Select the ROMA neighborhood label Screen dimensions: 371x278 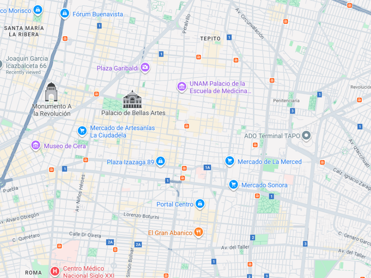34,273
